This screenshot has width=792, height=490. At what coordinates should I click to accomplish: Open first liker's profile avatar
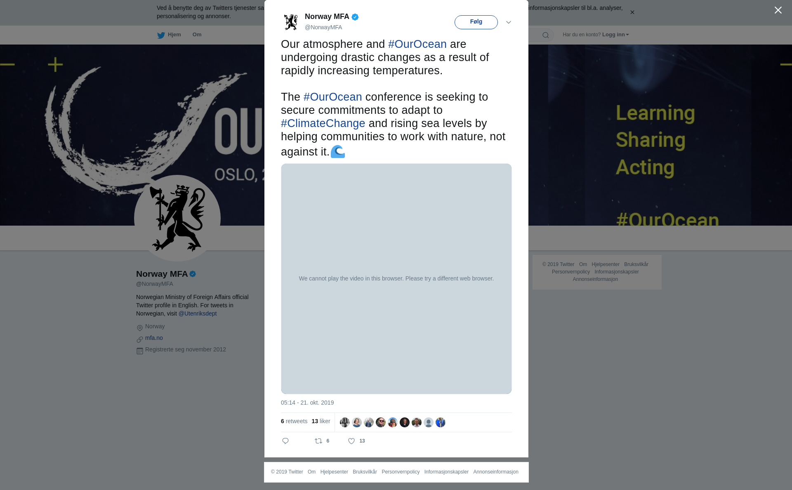coord(345,422)
